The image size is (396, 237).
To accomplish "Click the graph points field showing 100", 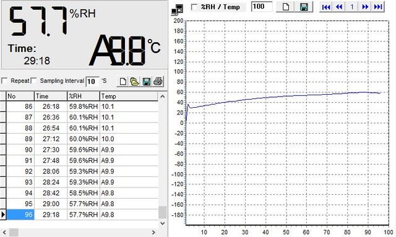I will [262, 7].
